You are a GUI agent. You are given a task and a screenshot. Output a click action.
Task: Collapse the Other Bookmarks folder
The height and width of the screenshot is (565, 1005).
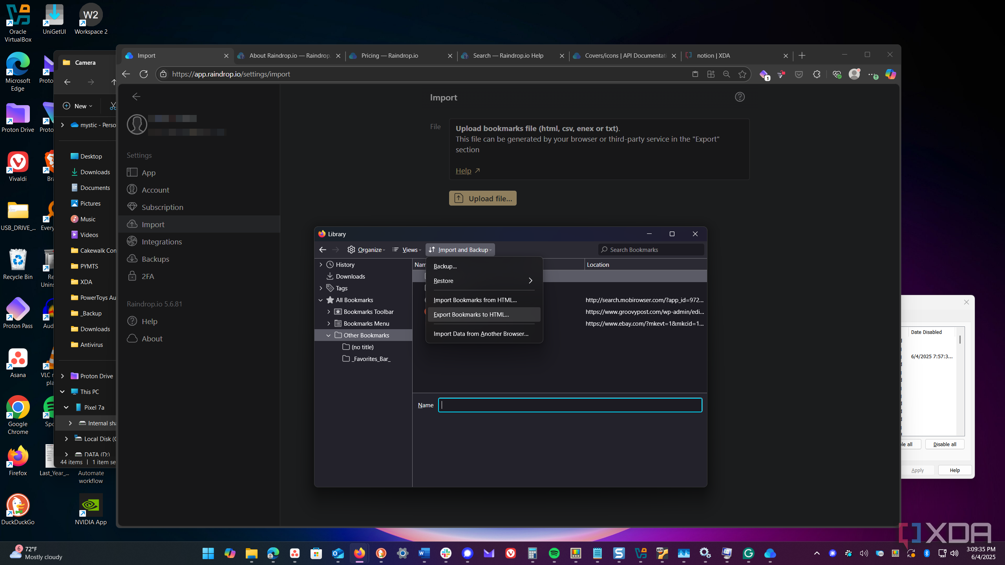(329, 335)
